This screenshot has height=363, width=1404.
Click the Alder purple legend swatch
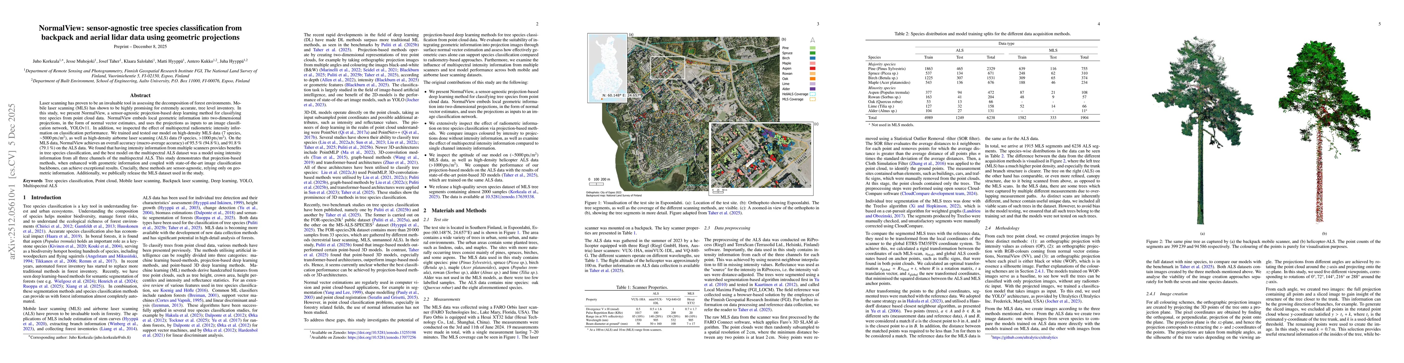(x=813, y=89)
